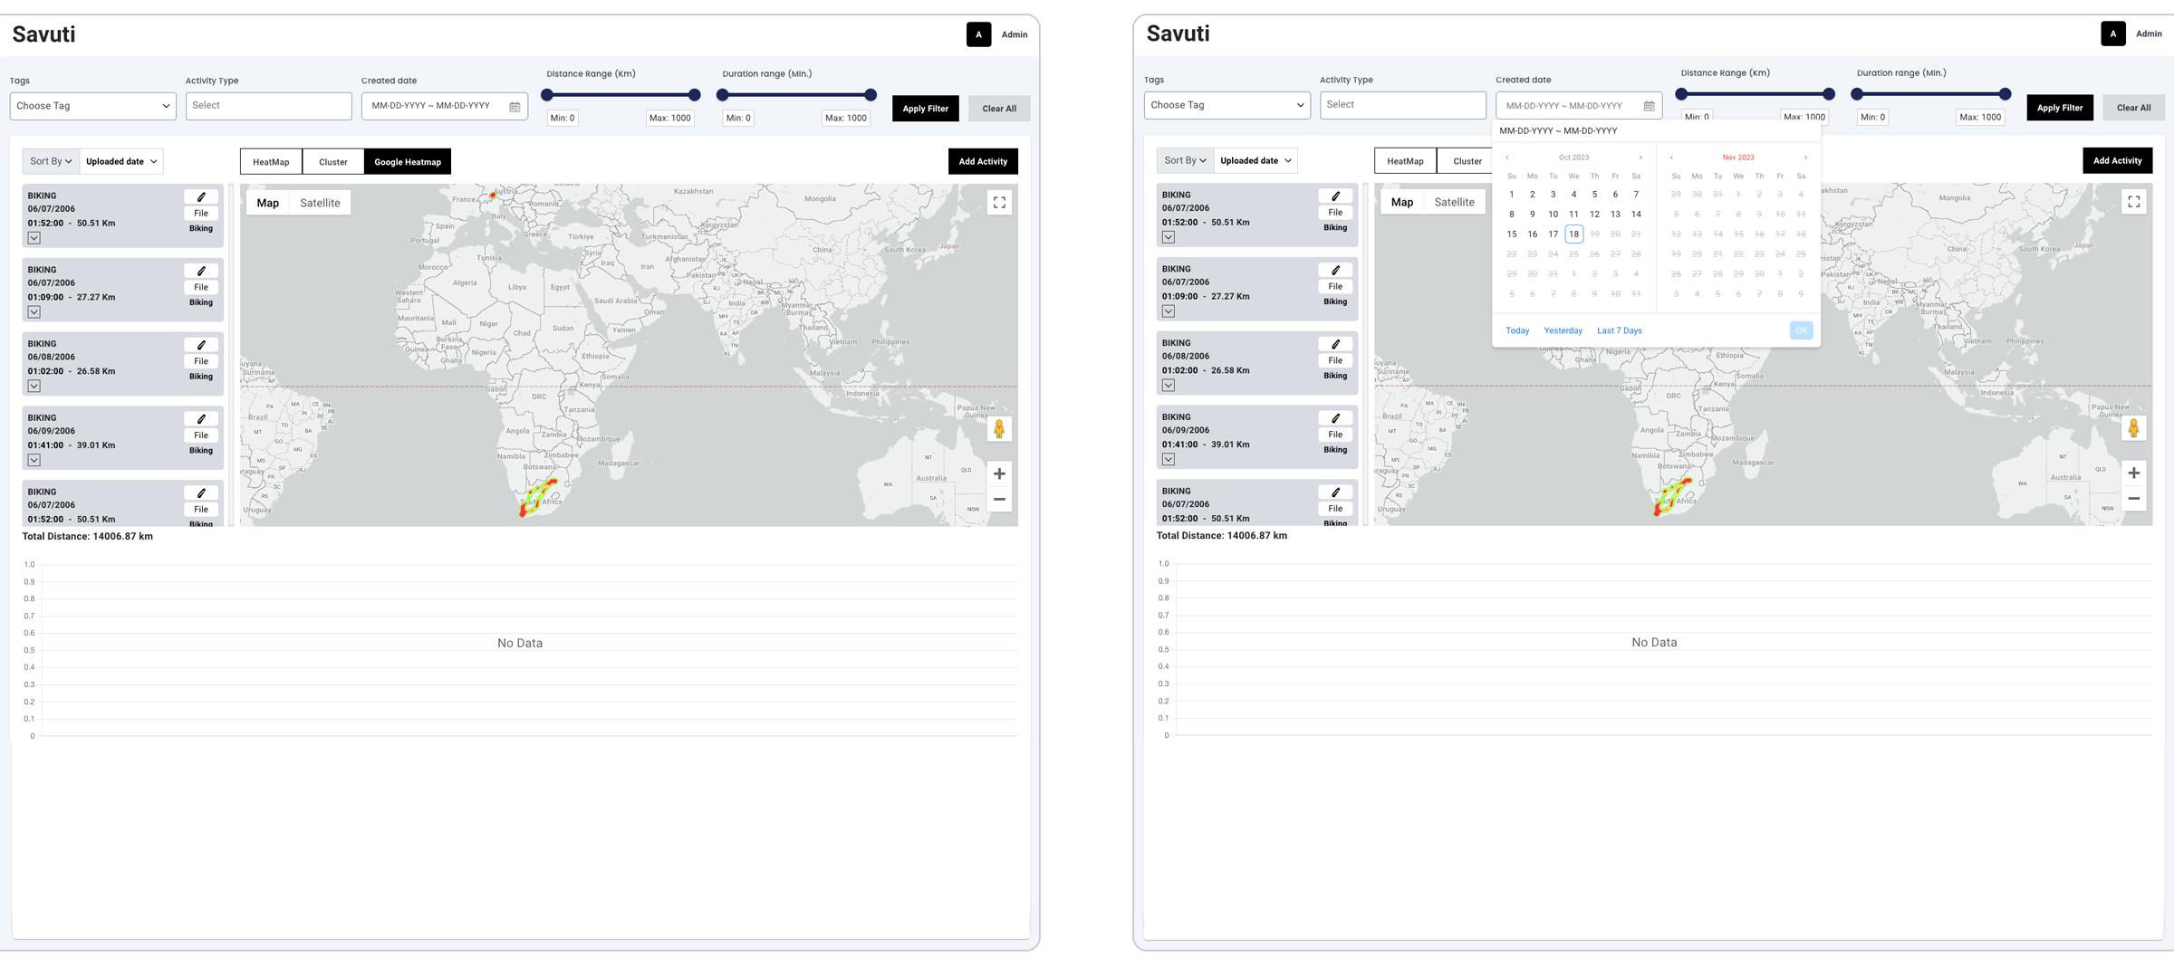Open the Choose Tag dropdown in the left screen

92,106
